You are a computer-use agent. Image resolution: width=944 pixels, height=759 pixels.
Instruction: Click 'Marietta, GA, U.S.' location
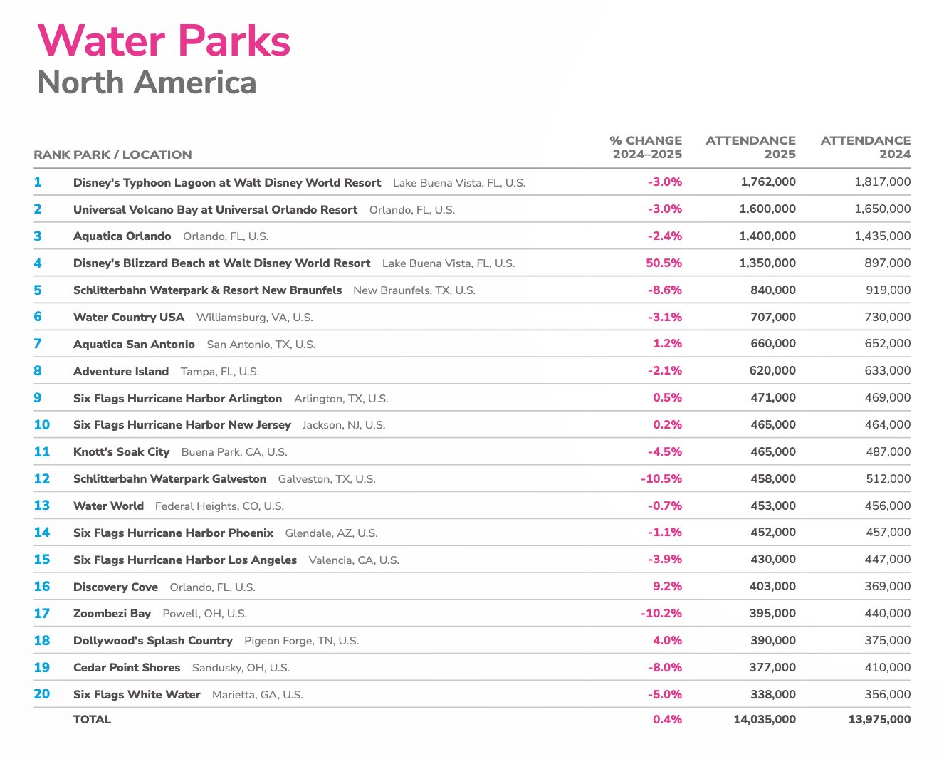click(x=258, y=695)
